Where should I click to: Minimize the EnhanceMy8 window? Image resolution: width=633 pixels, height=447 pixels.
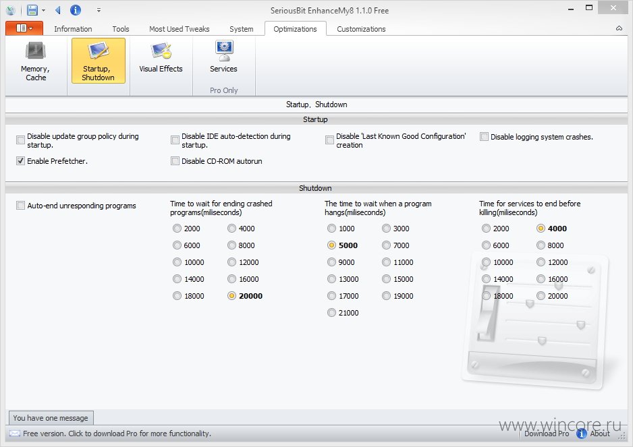(x=571, y=9)
